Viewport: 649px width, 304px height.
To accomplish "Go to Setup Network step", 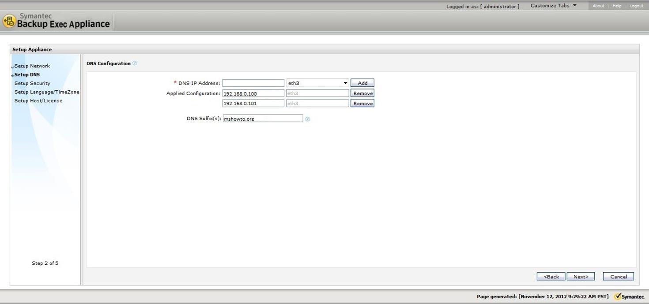I will click(32, 66).
